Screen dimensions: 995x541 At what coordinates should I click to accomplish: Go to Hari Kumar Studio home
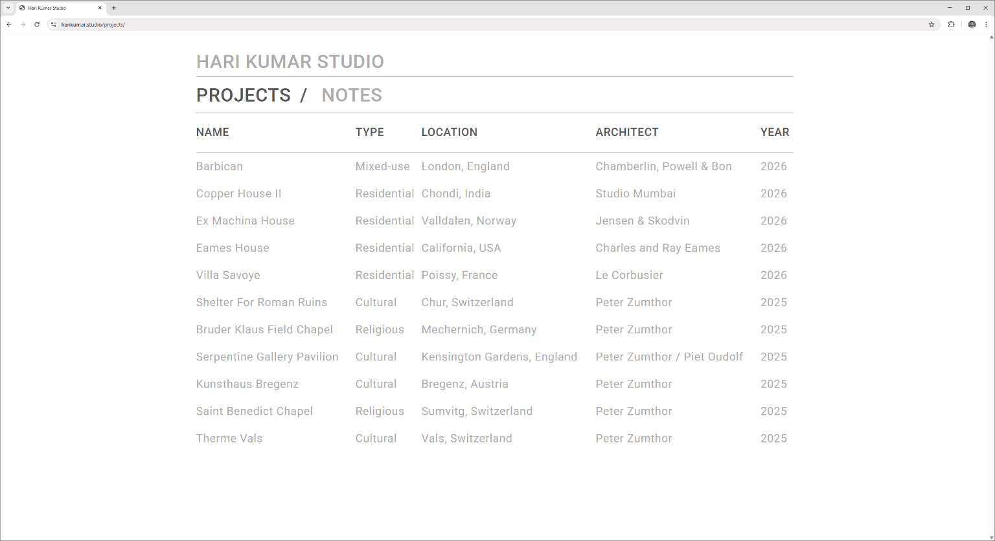click(x=290, y=61)
